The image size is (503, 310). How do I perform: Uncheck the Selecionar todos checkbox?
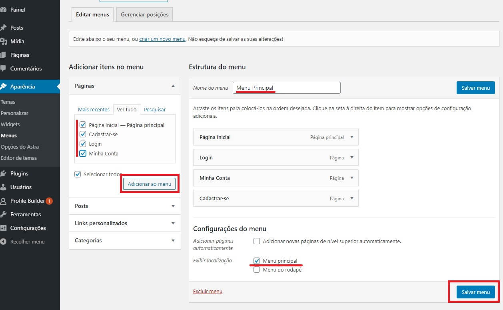pyautogui.click(x=78, y=174)
